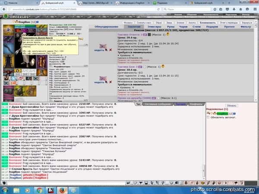Click the helmet equipment slot with blue gem

pyautogui.click(x=9, y=30)
